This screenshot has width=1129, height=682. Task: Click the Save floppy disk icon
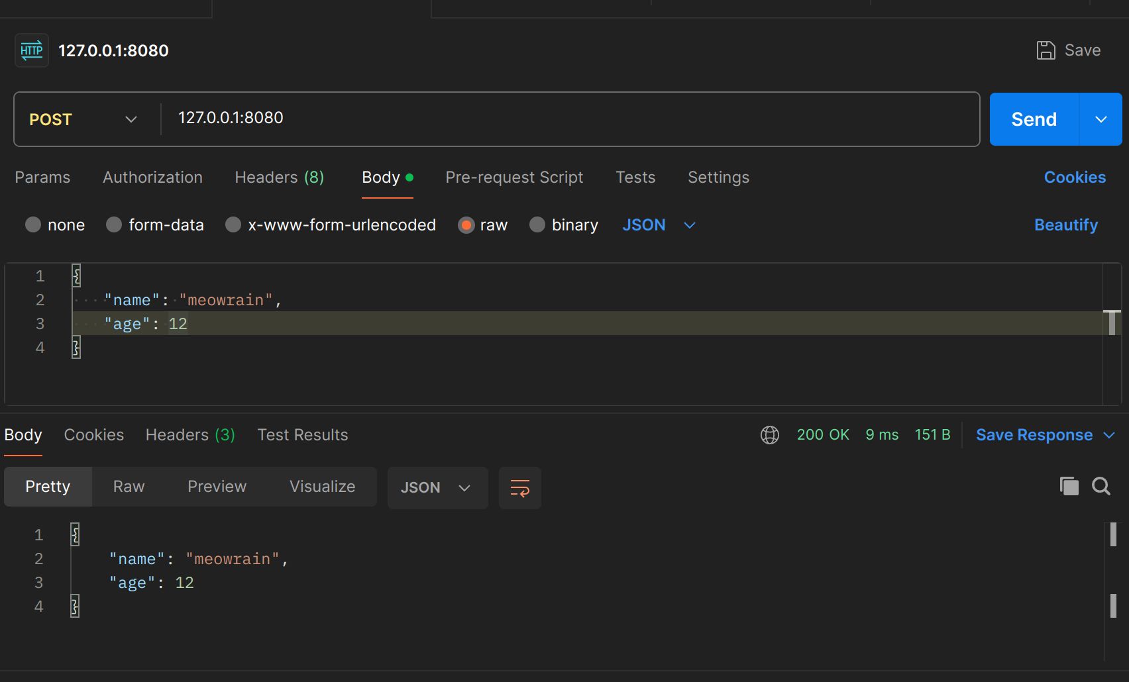(1046, 50)
